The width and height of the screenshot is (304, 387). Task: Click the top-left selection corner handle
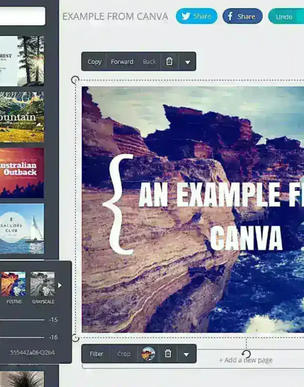(x=75, y=79)
